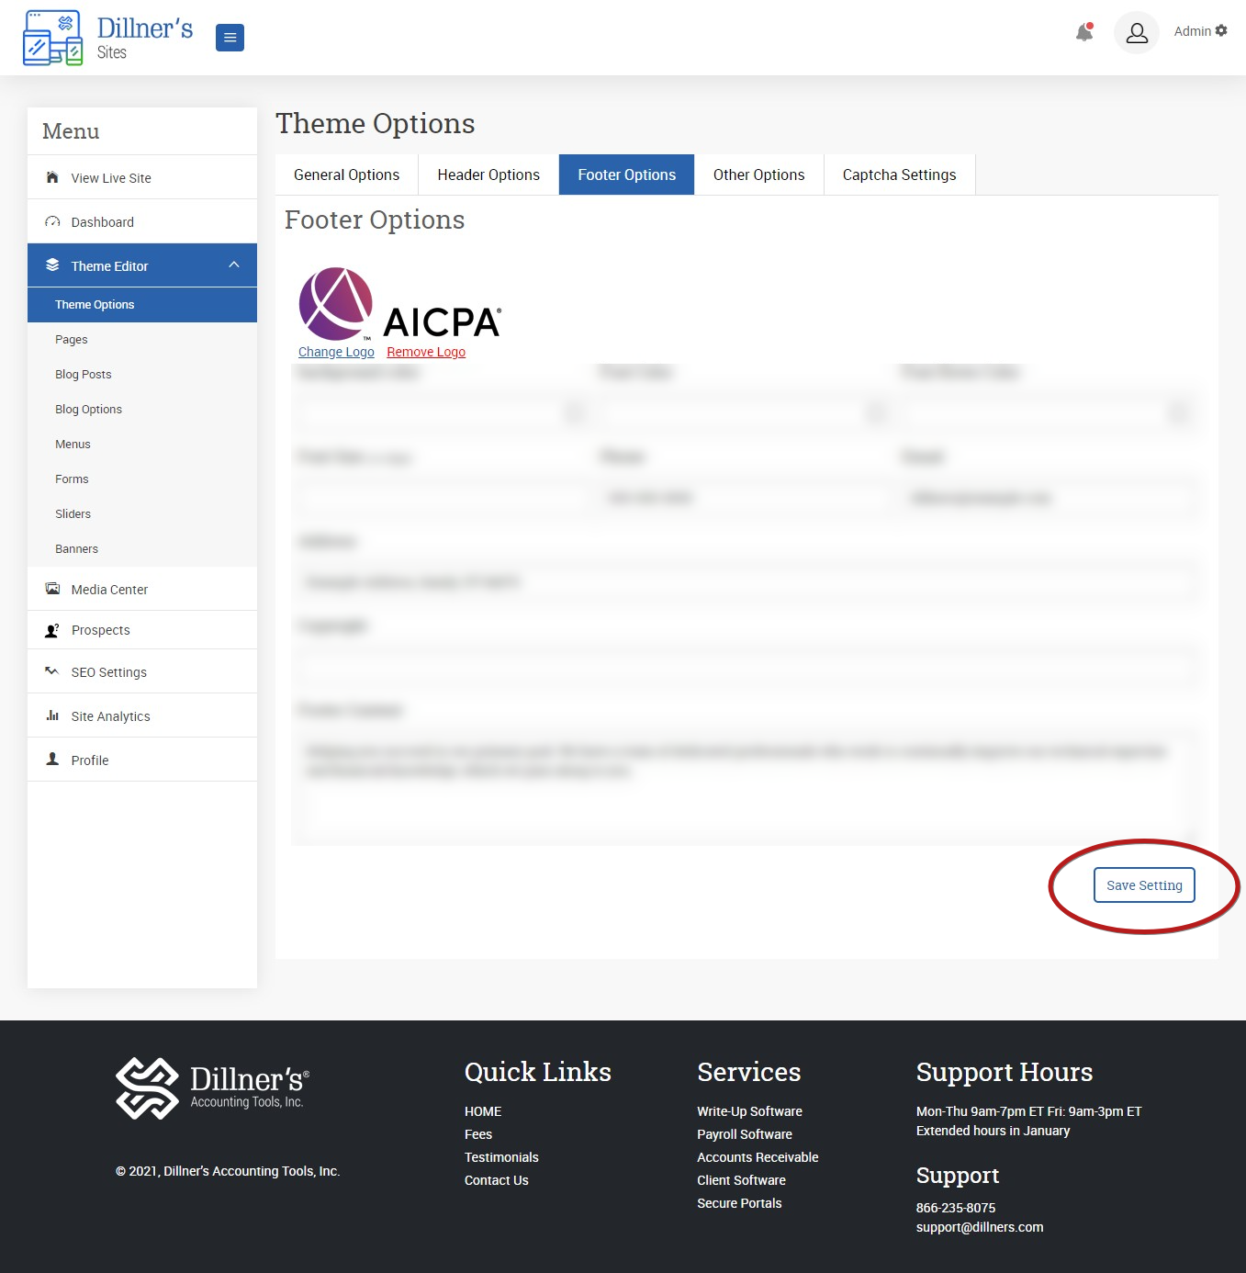Click the Copyright input field

click(745, 667)
